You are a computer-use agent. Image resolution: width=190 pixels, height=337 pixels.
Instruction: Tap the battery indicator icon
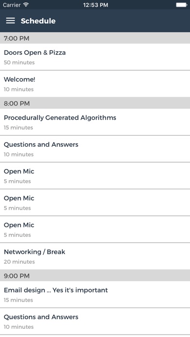coord(182,5)
